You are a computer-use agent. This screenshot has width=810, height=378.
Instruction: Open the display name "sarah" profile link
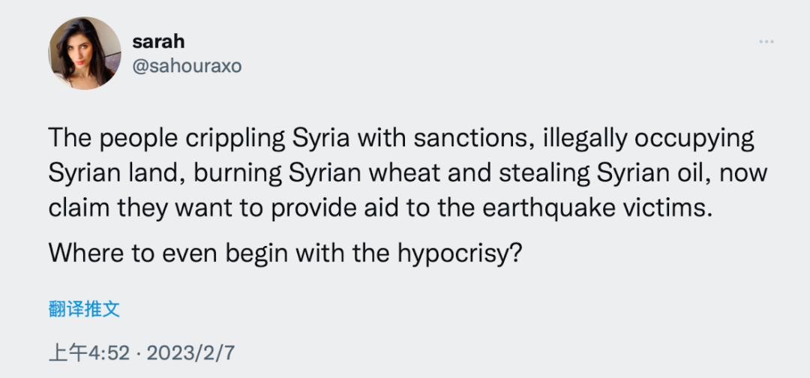pos(157,41)
